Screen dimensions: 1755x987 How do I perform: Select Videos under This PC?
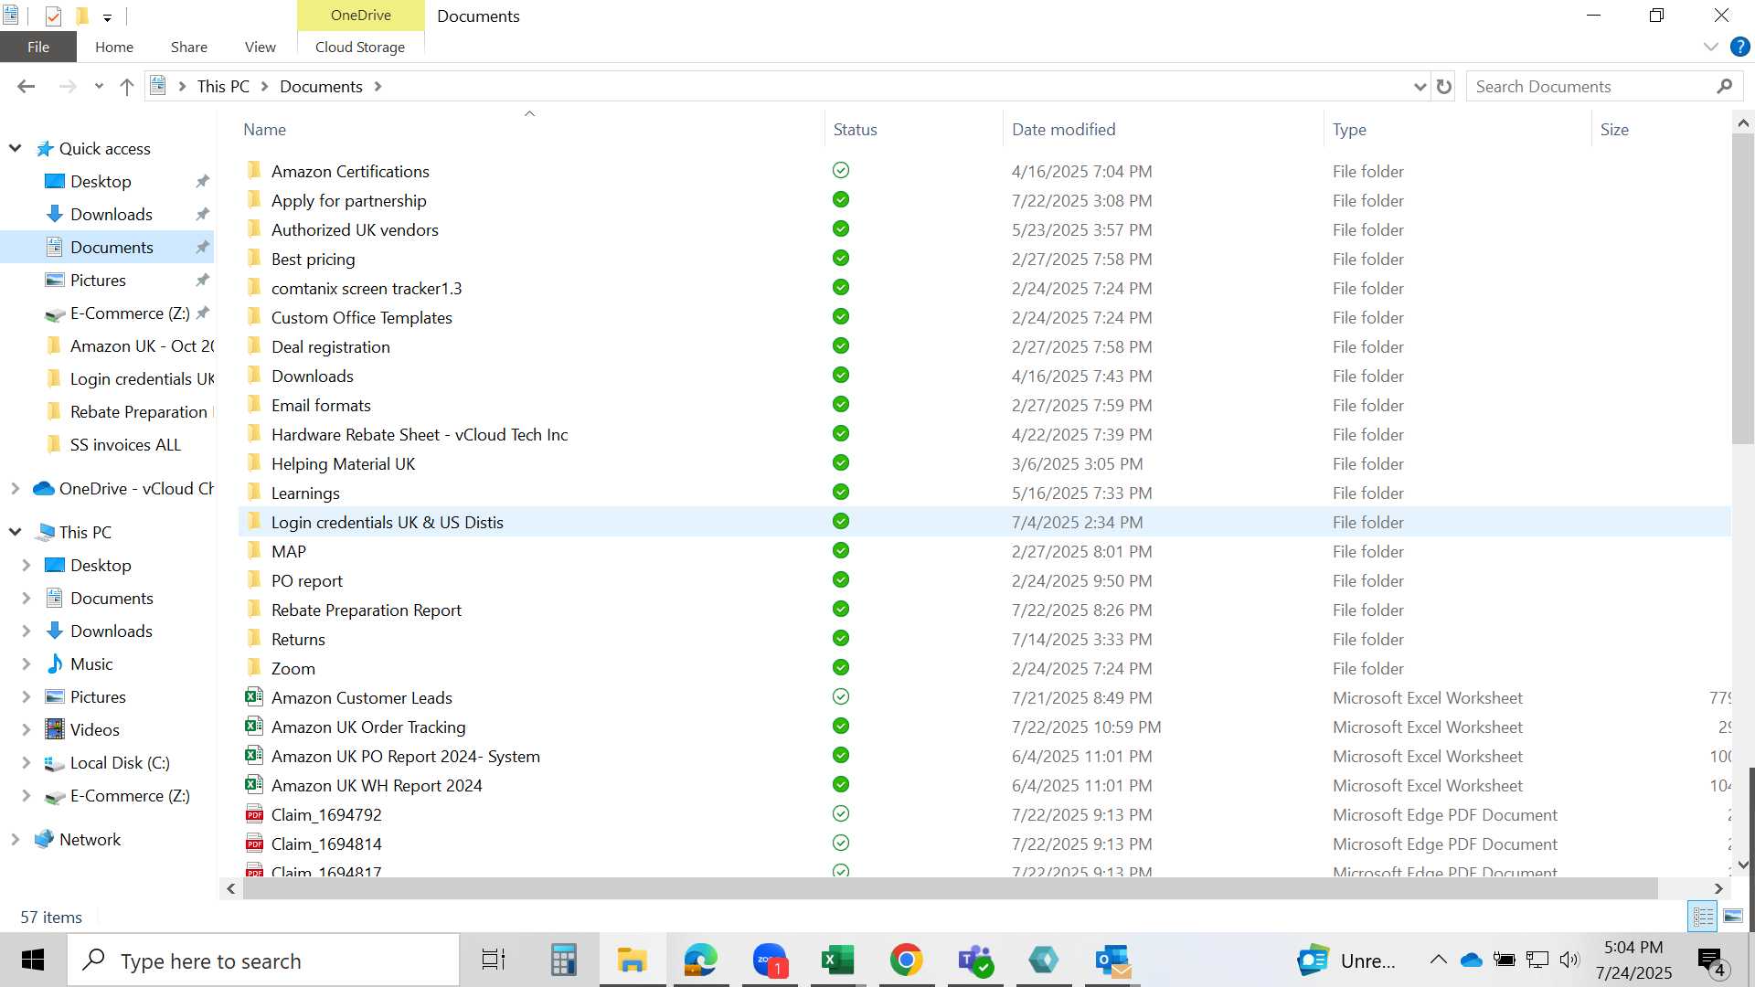(x=95, y=729)
